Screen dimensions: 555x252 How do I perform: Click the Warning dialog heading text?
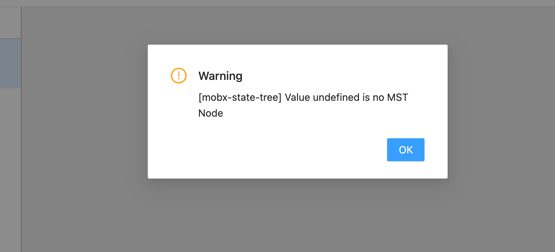(x=220, y=76)
